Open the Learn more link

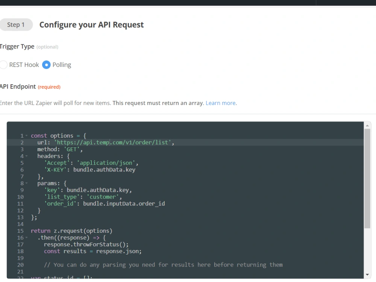click(x=220, y=103)
